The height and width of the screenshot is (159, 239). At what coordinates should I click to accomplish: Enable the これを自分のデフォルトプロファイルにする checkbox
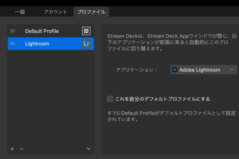tap(110, 99)
